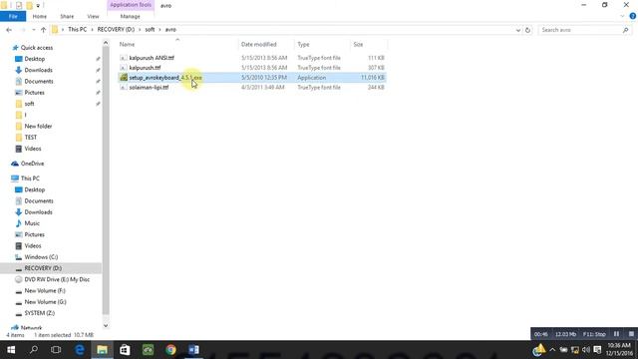The height and width of the screenshot is (359, 638).
Task: Open Task View on taskbar
Action: click(x=56, y=350)
